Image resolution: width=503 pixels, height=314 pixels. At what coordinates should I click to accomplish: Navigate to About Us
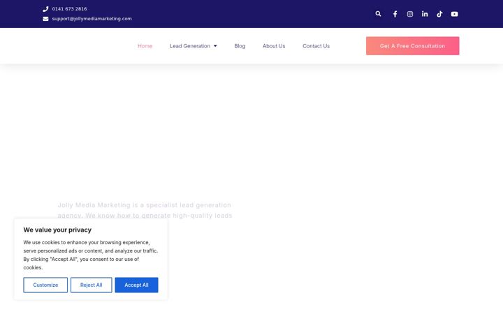pos(274,46)
